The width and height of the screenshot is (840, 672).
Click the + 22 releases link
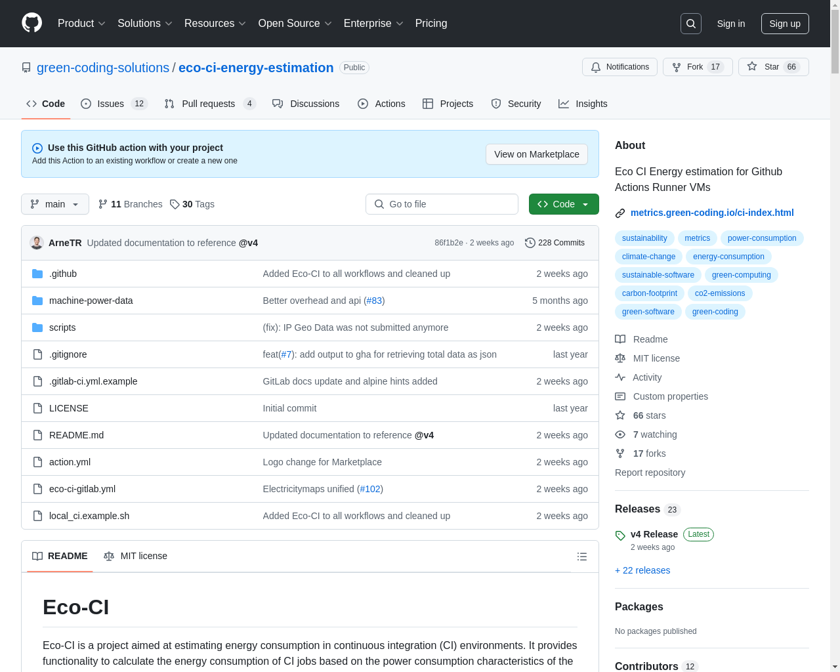pos(642,570)
